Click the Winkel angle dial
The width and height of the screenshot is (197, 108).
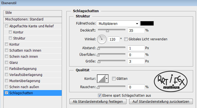pos(102,39)
